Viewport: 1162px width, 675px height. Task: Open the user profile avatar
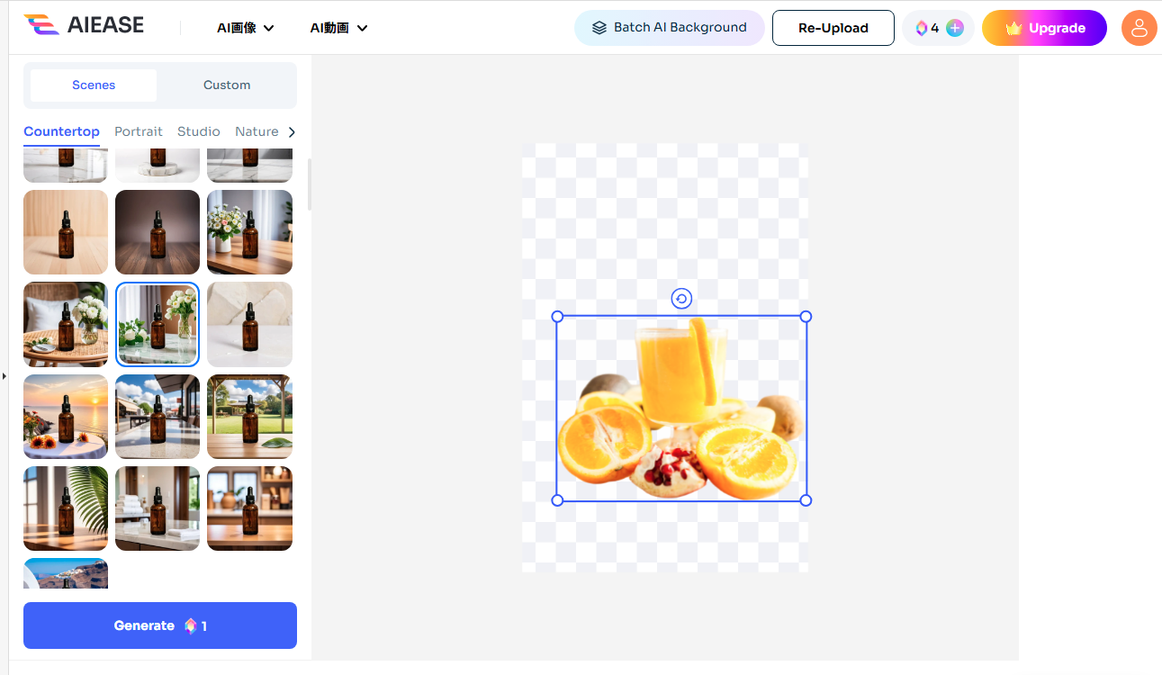[1139, 28]
